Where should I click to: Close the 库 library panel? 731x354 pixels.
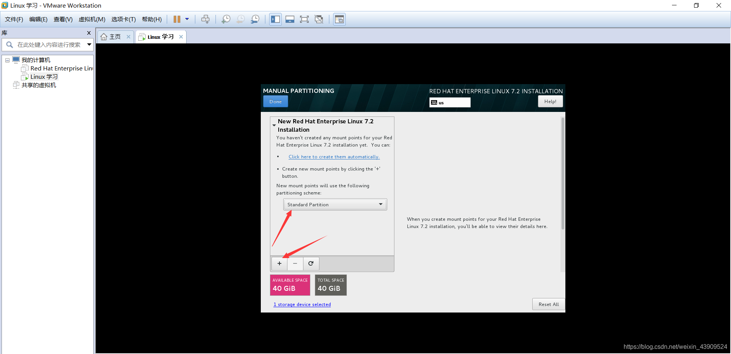tap(89, 33)
